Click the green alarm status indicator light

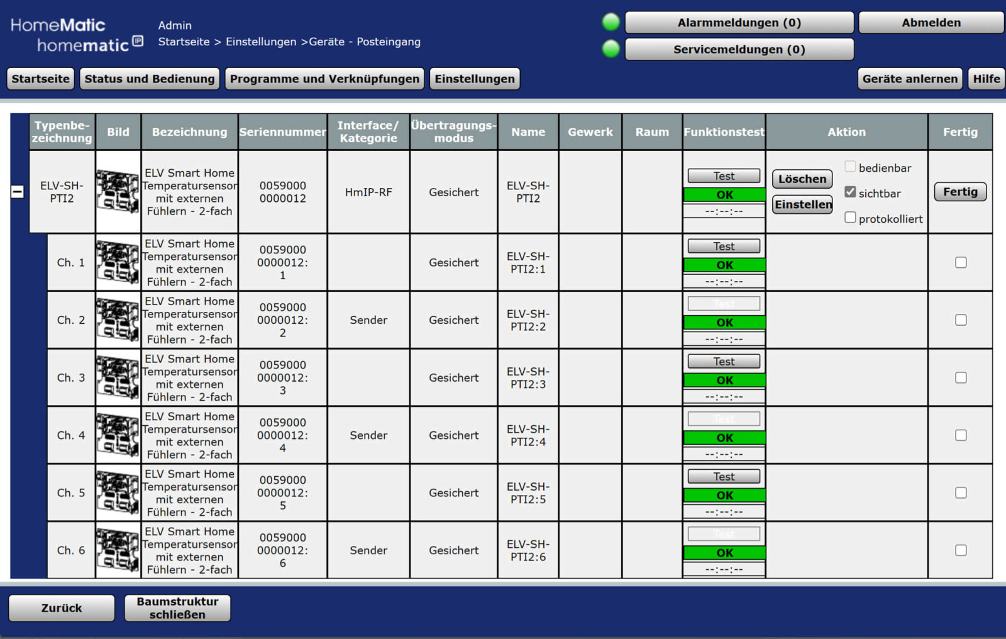tap(611, 22)
